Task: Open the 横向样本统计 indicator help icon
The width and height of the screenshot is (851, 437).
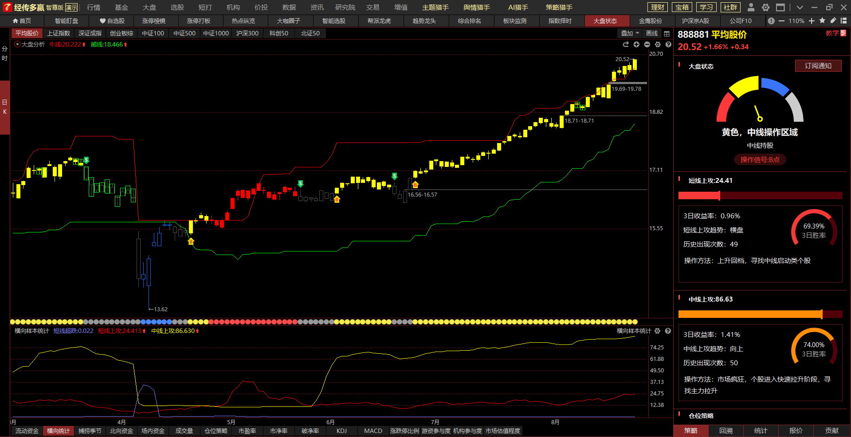Action: [668, 331]
